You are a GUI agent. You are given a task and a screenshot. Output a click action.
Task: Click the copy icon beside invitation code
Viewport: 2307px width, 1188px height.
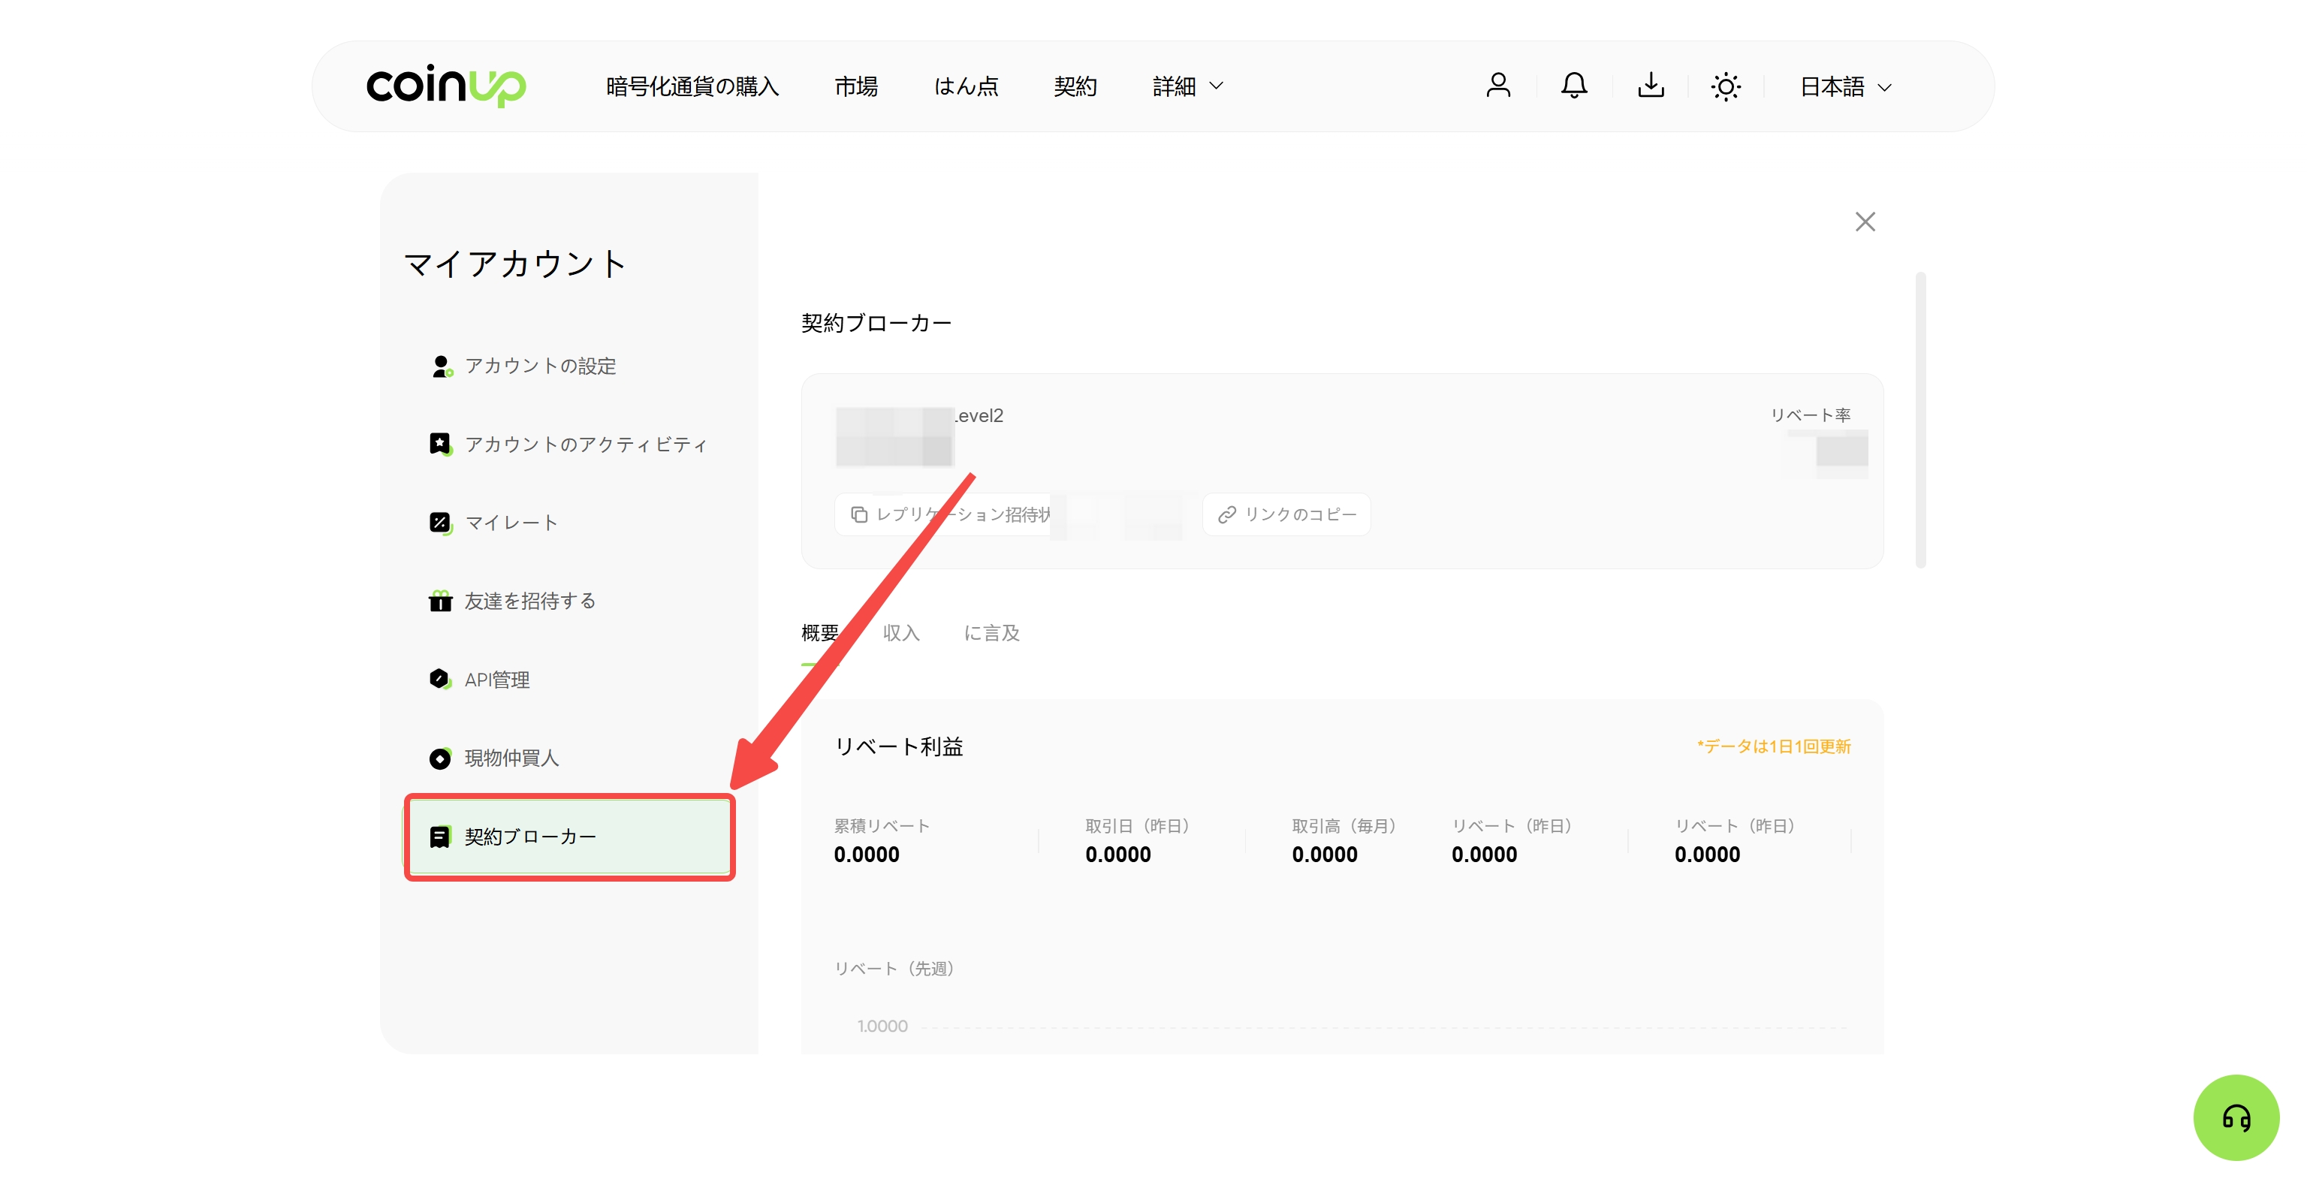859,514
